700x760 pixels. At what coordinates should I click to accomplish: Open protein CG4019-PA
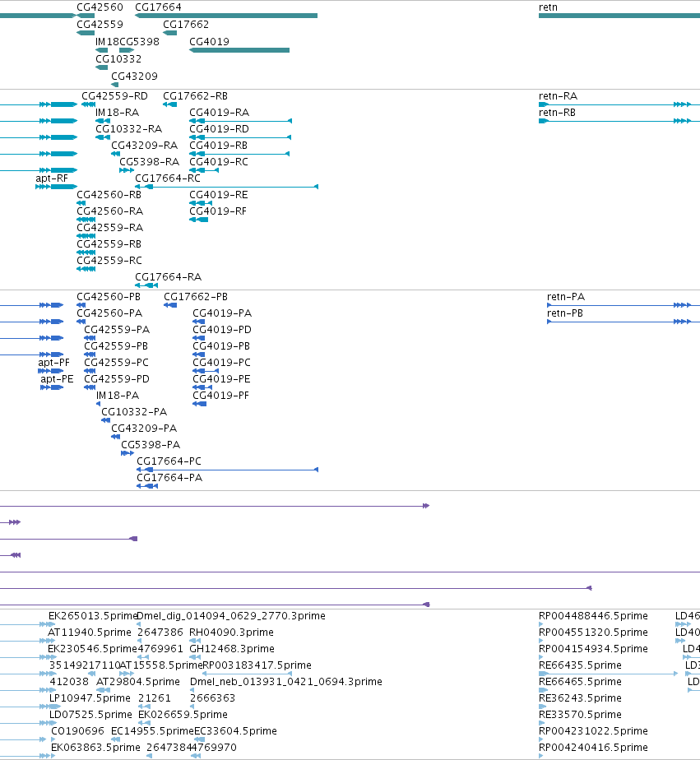point(222,313)
